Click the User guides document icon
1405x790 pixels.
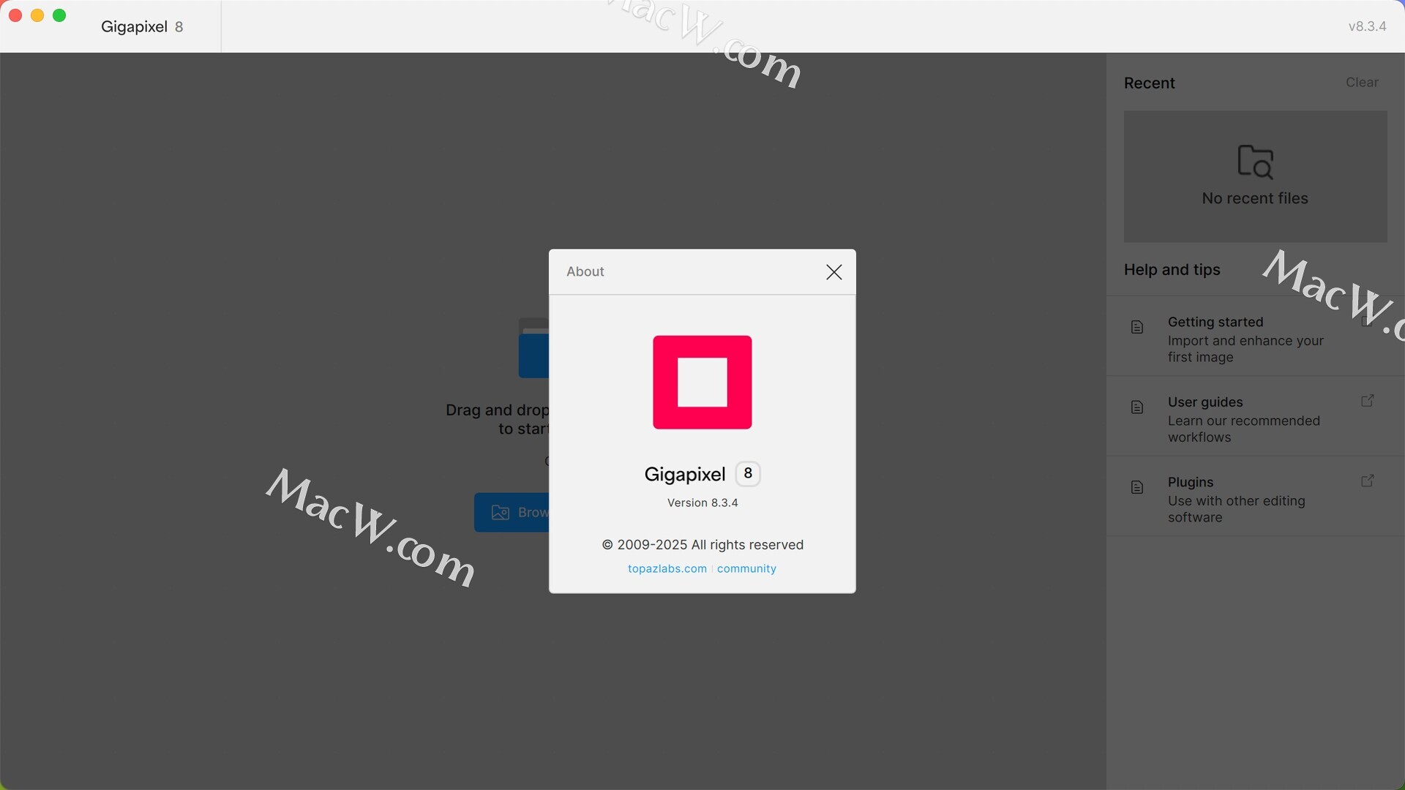(x=1137, y=407)
